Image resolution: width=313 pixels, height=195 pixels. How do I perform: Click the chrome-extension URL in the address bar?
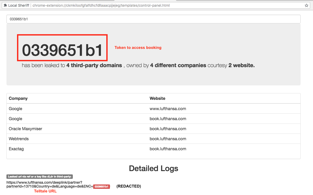coord(101,5)
